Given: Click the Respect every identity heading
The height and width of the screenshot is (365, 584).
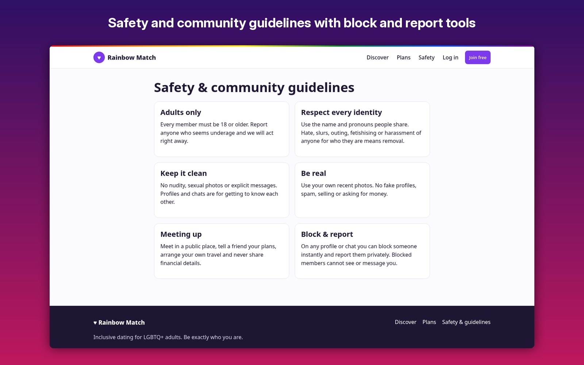Looking at the screenshot, I should [341, 112].
